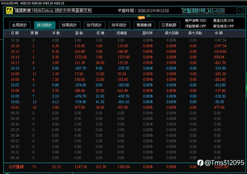The image size is (247, 174).
Task: Open the 按年統計 tab
Action: click(x=119, y=25)
